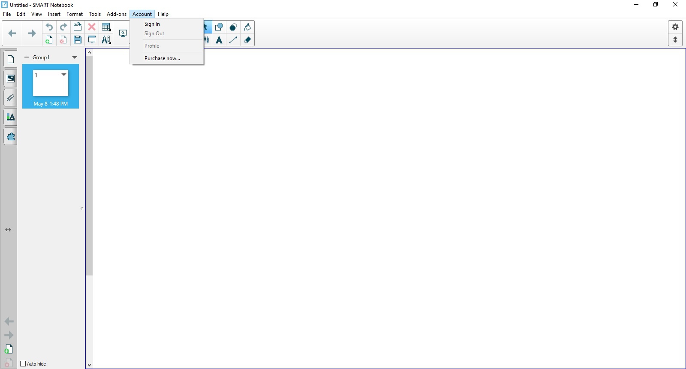The width and height of the screenshot is (686, 369).
Task: Open the Group1 dropdown arrow menu
Action: (75, 57)
